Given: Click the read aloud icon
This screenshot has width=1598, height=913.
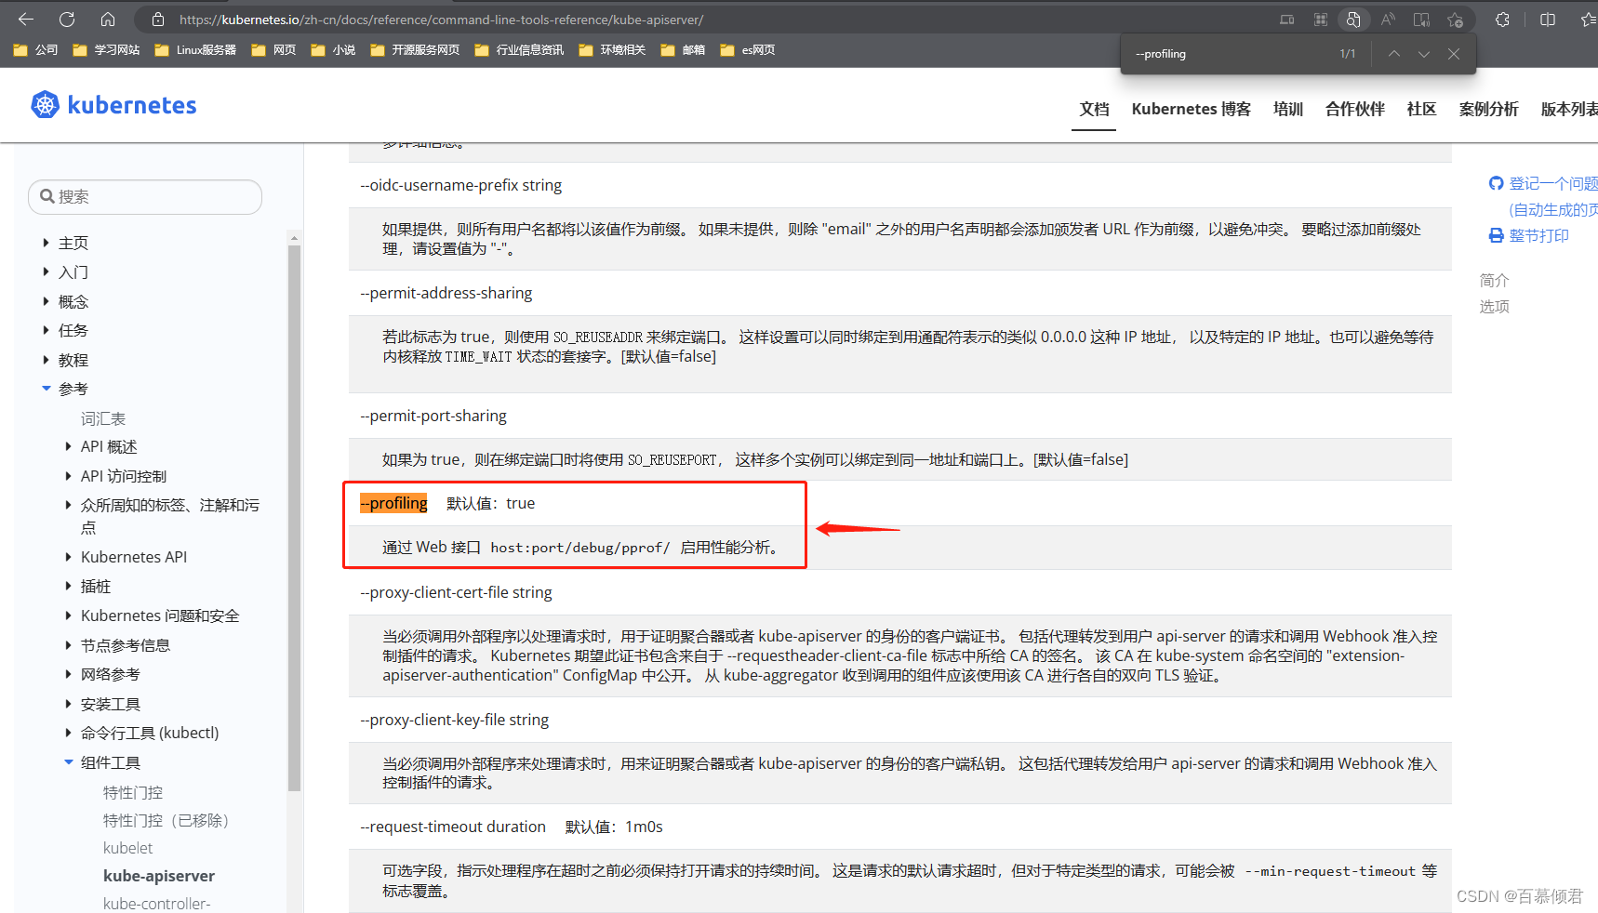Looking at the screenshot, I should [x=1388, y=20].
